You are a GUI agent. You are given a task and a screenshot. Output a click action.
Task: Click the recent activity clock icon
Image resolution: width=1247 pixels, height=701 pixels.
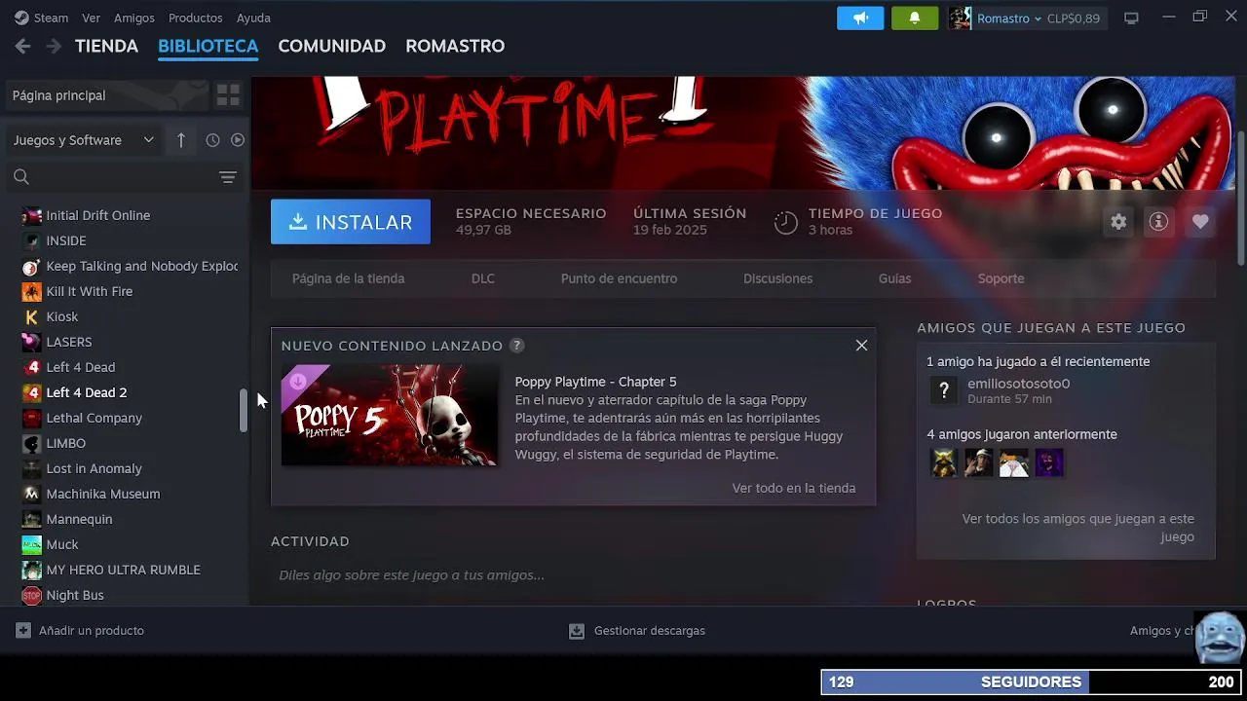[212, 140]
